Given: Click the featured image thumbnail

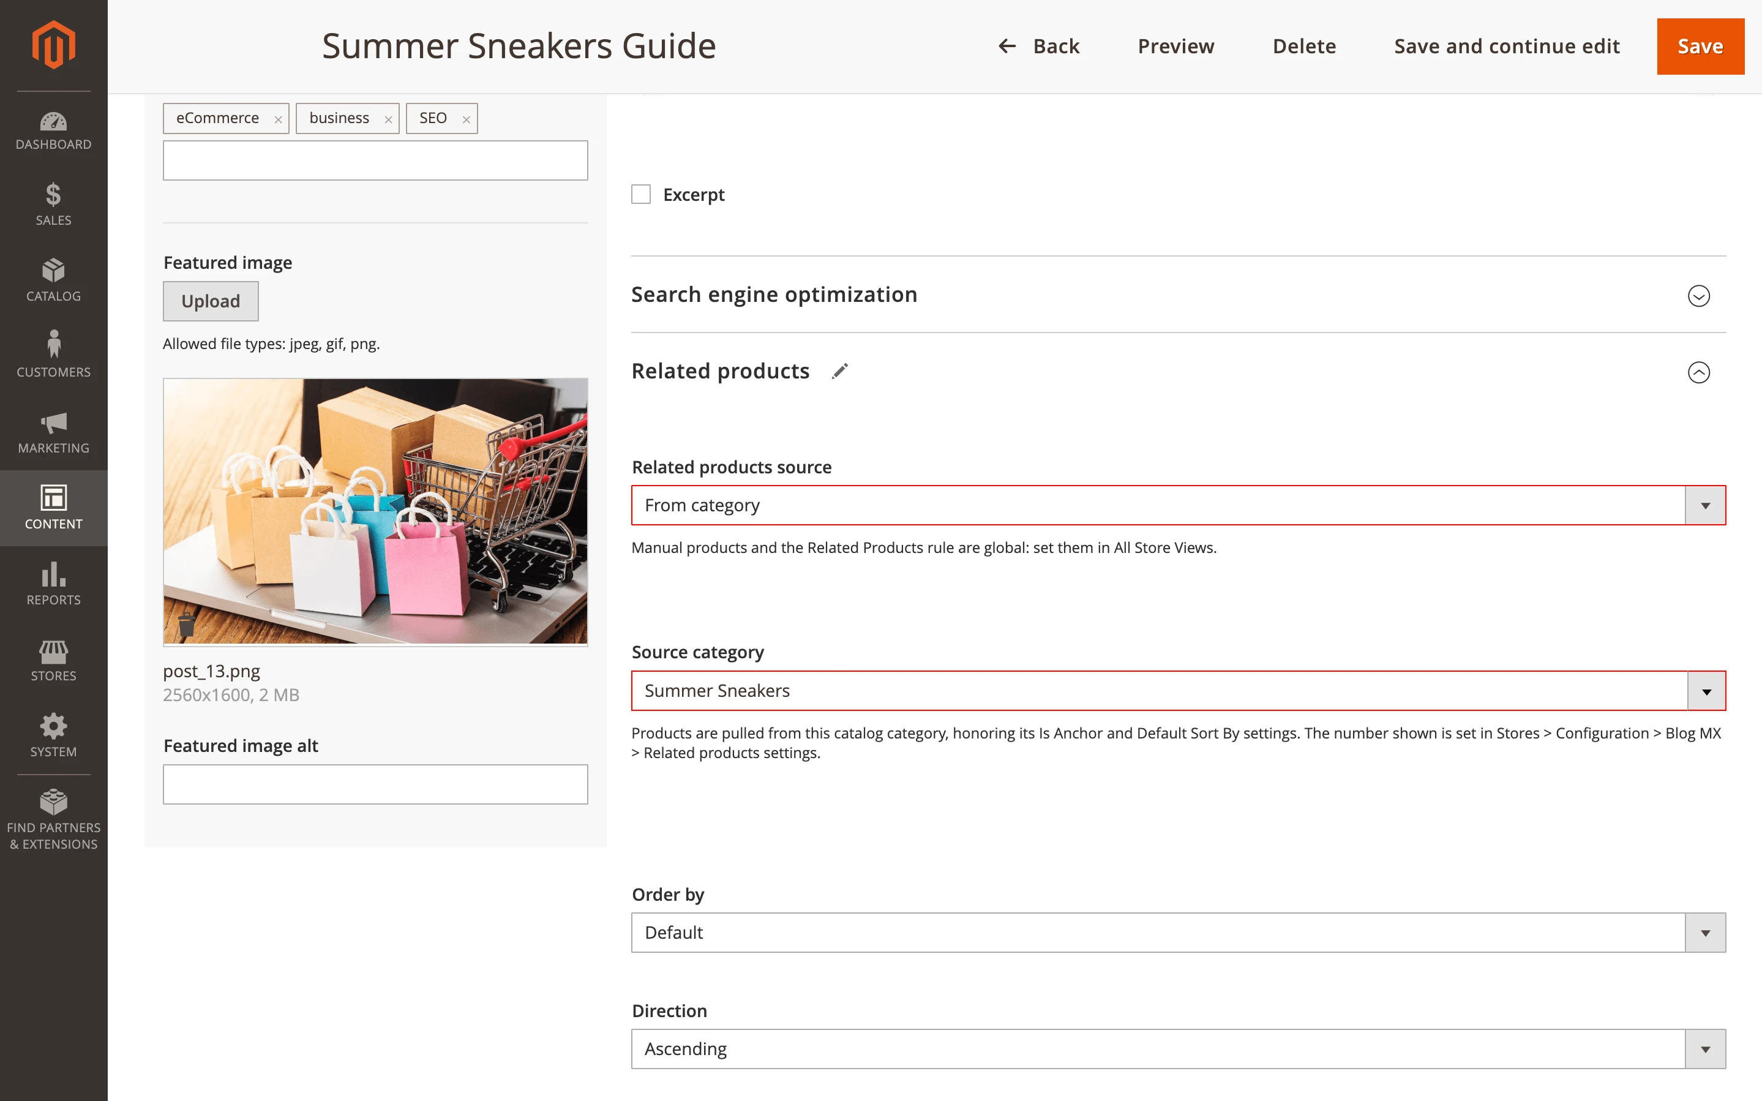Looking at the screenshot, I should click(x=375, y=511).
